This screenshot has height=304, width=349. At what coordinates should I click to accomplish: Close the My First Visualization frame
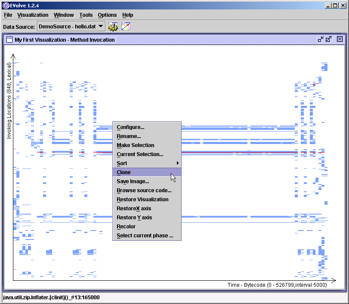(340, 40)
